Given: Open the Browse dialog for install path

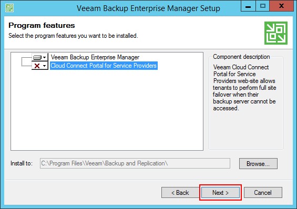Looking at the screenshot, I should 258,164.
